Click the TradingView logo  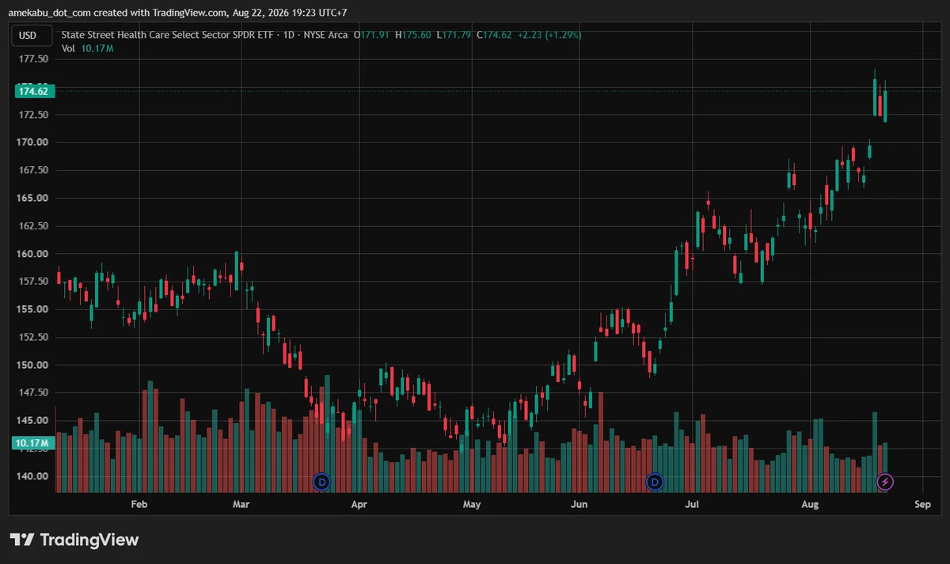(x=74, y=539)
